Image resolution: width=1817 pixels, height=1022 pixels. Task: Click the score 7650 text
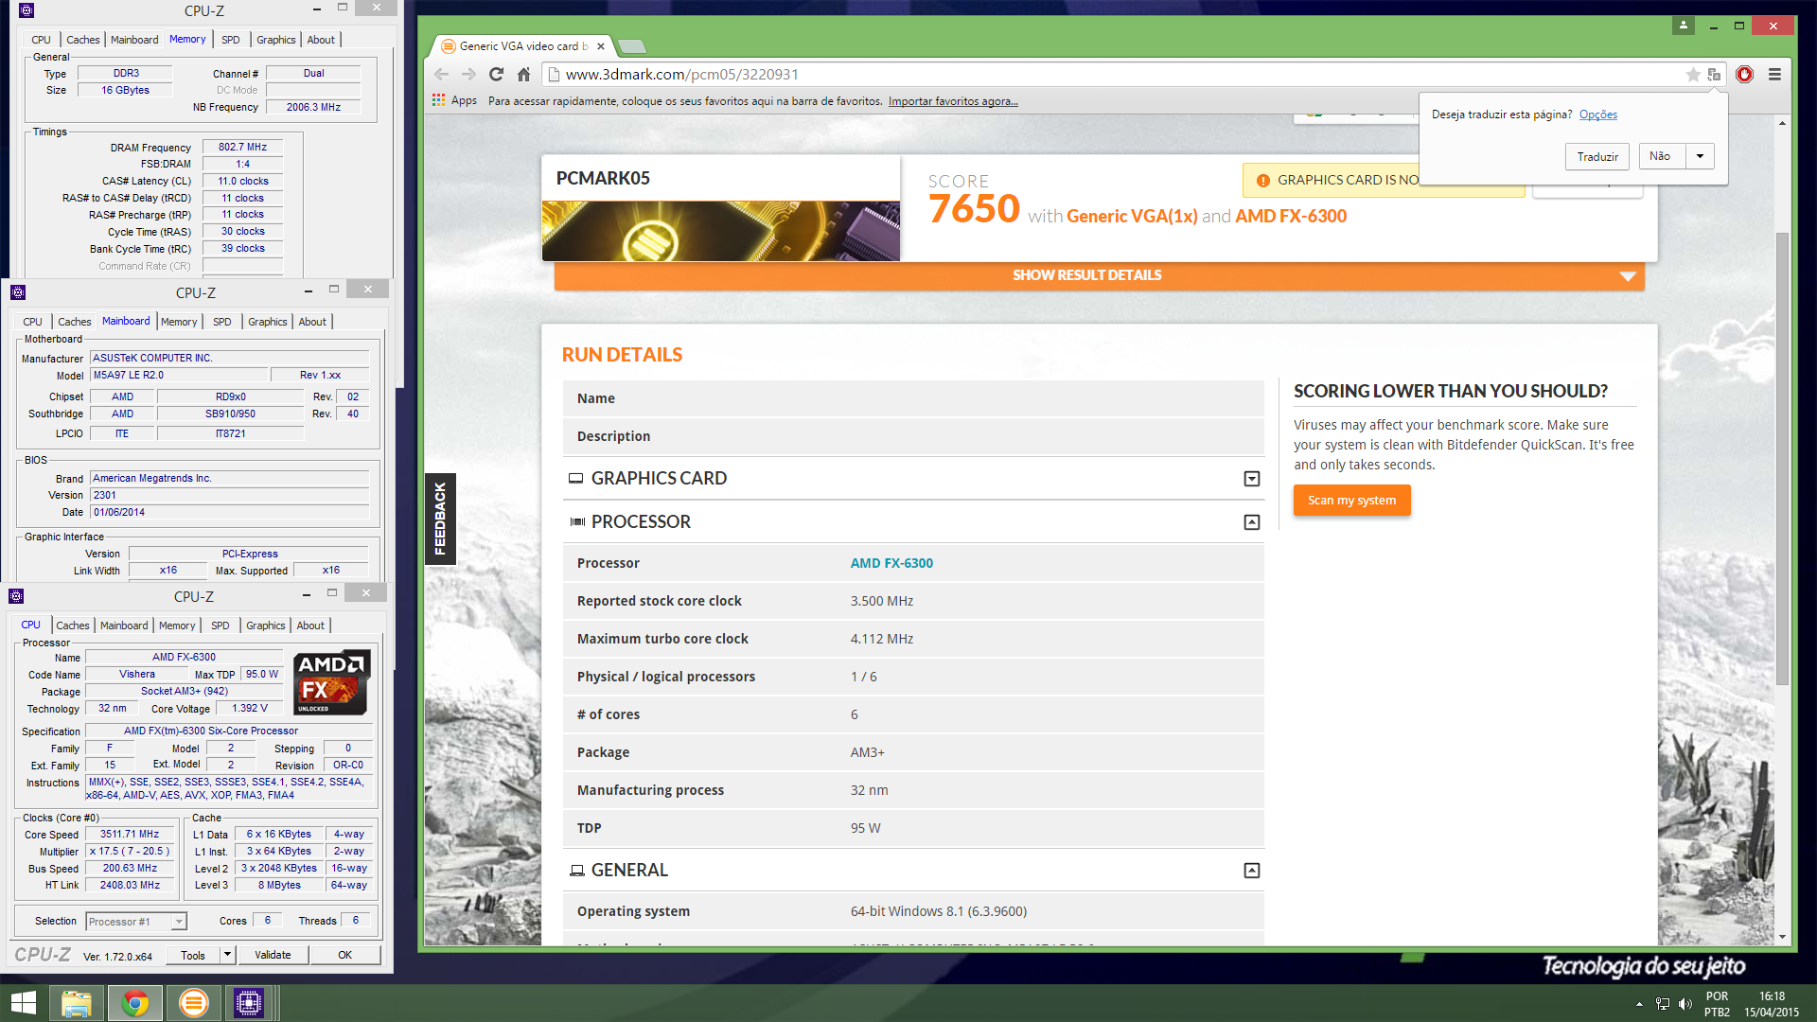click(974, 209)
